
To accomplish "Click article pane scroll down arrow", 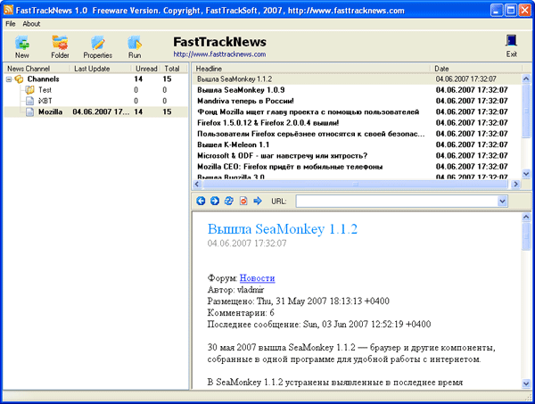I will point(526,383).
